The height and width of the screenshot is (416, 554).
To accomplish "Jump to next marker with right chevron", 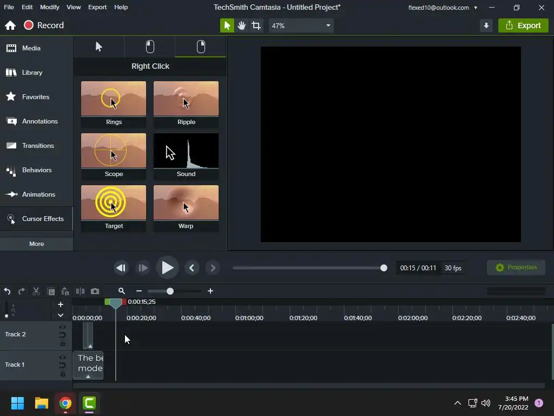I will [213, 268].
